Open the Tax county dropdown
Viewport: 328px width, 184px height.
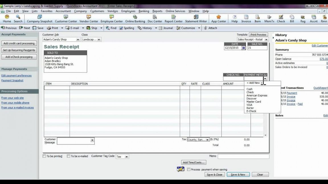[207, 140]
